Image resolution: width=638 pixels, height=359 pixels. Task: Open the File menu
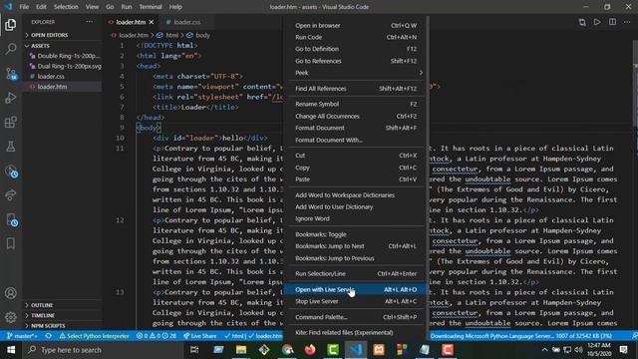coord(24,7)
